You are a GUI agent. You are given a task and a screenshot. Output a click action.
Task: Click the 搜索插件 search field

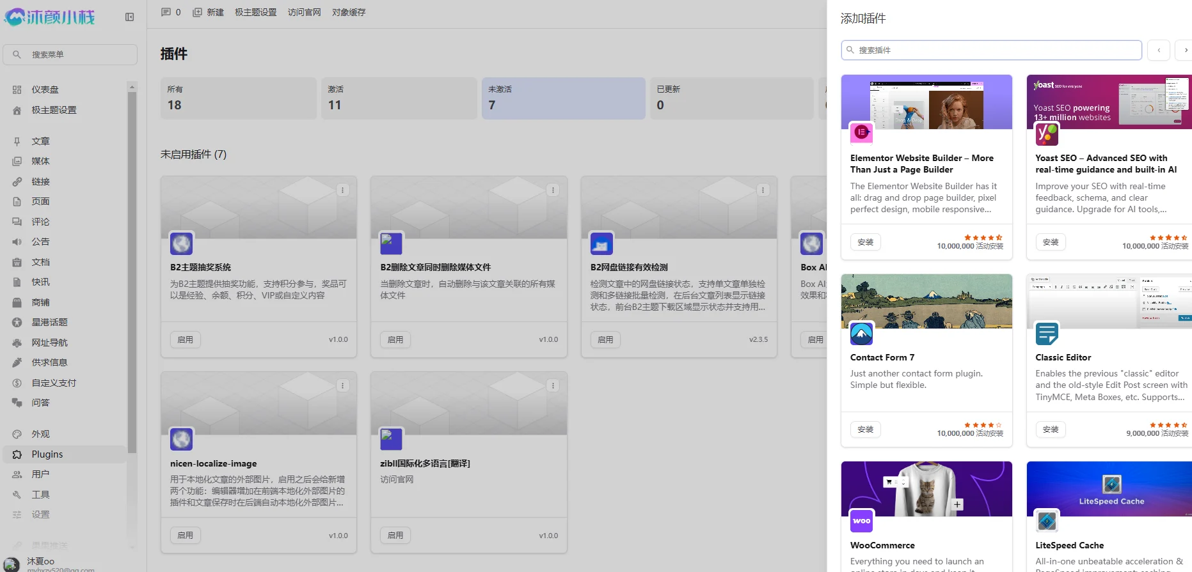click(x=992, y=50)
